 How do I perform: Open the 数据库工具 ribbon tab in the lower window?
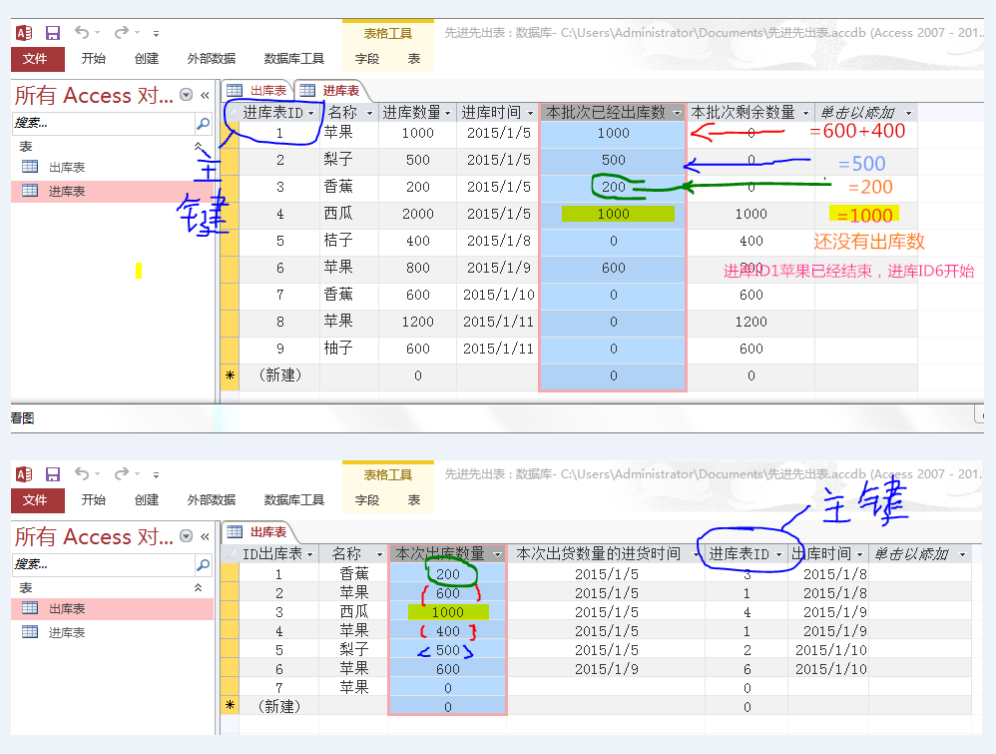pyautogui.click(x=294, y=500)
